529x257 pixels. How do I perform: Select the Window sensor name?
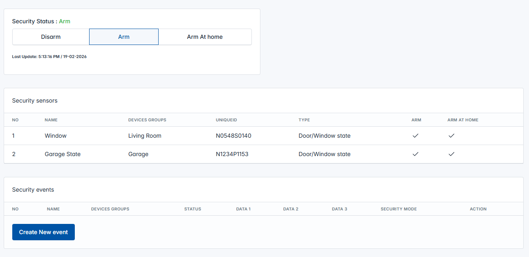coord(56,136)
